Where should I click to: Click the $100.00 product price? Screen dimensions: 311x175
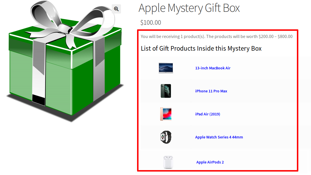point(151,22)
